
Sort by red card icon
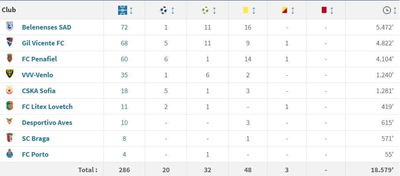tap(324, 11)
